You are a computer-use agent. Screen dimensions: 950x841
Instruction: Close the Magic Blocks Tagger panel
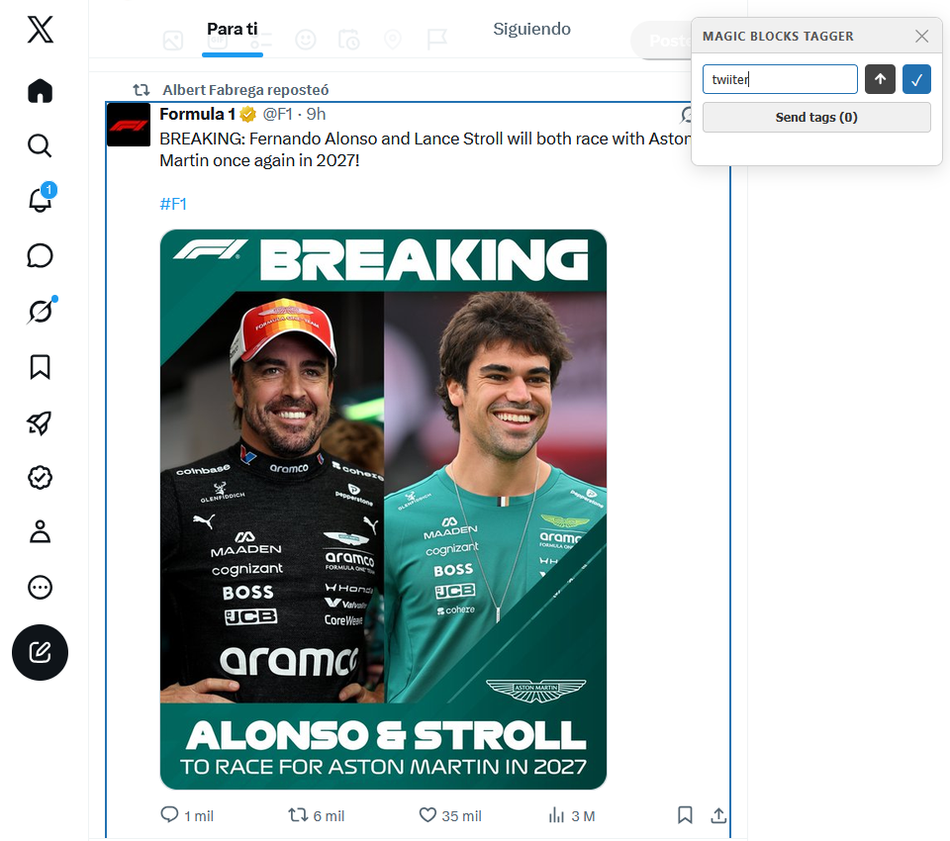[x=921, y=37]
